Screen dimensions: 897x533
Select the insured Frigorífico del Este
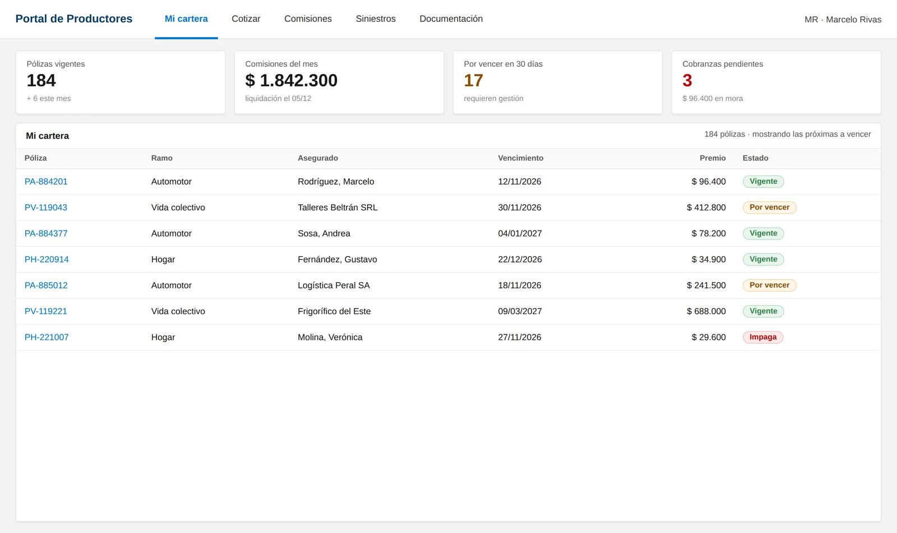[x=334, y=311]
